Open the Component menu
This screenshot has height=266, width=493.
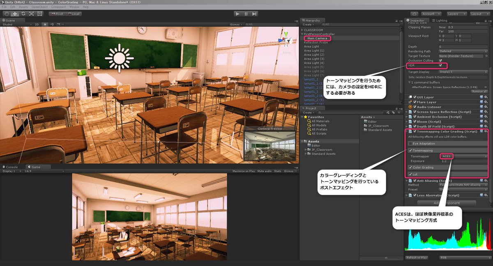[58, 7]
